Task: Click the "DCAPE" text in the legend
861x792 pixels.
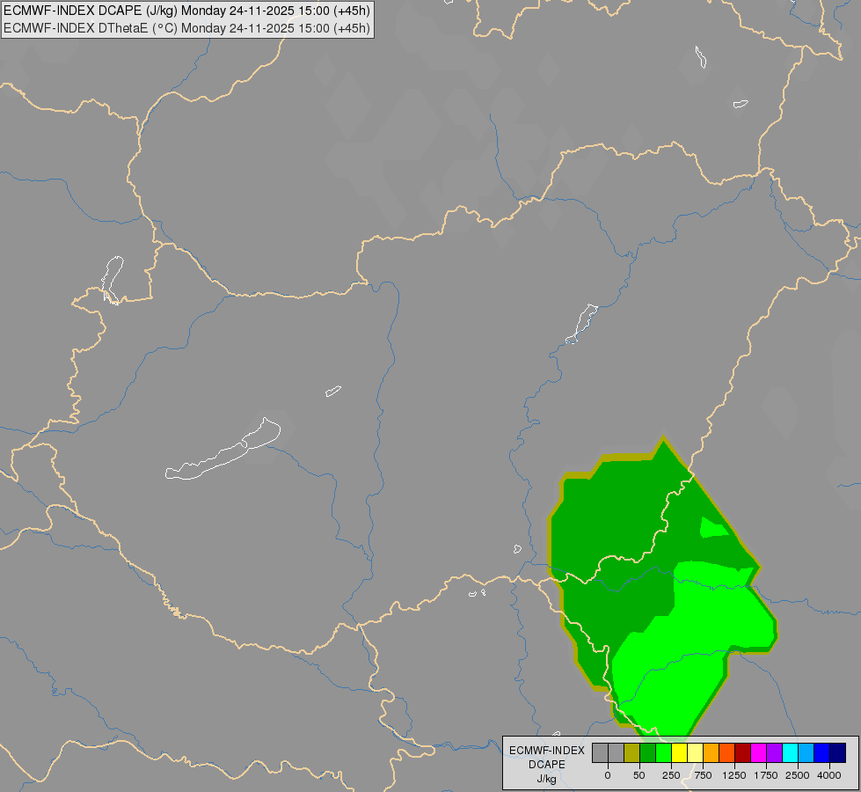Action: (x=547, y=765)
